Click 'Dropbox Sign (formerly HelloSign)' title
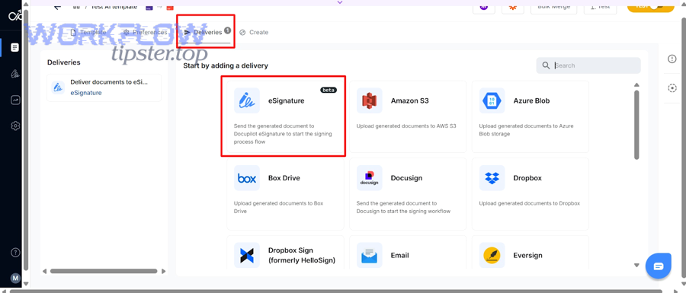Viewport: 686px width, 293px height. point(301,256)
